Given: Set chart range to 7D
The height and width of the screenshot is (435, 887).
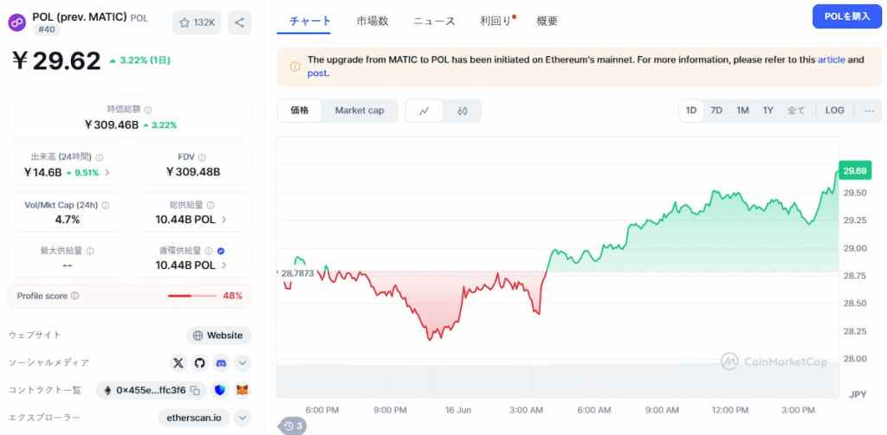Looking at the screenshot, I should [x=716, y=111].
